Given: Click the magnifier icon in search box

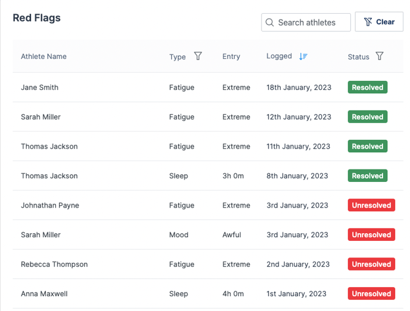Looking at the screenshot, I should pyautogui.click(x=269, y=23).
